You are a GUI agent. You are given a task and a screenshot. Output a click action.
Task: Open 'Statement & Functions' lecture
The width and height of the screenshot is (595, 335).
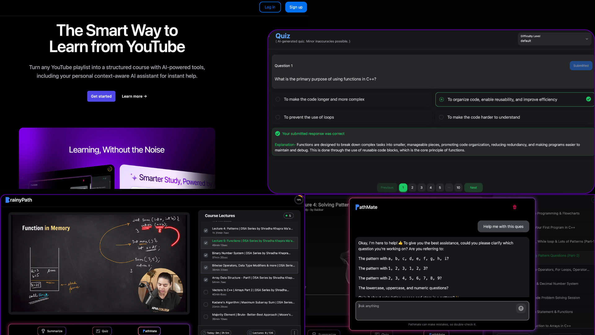[555, 312]
